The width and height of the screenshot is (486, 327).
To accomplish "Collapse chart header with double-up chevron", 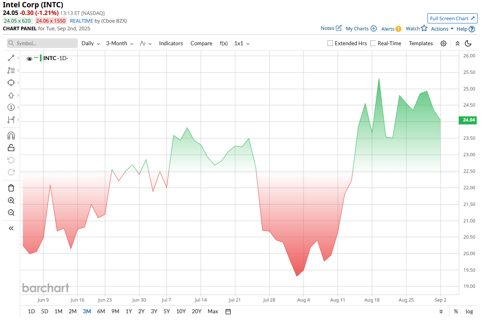I will 457,43.
